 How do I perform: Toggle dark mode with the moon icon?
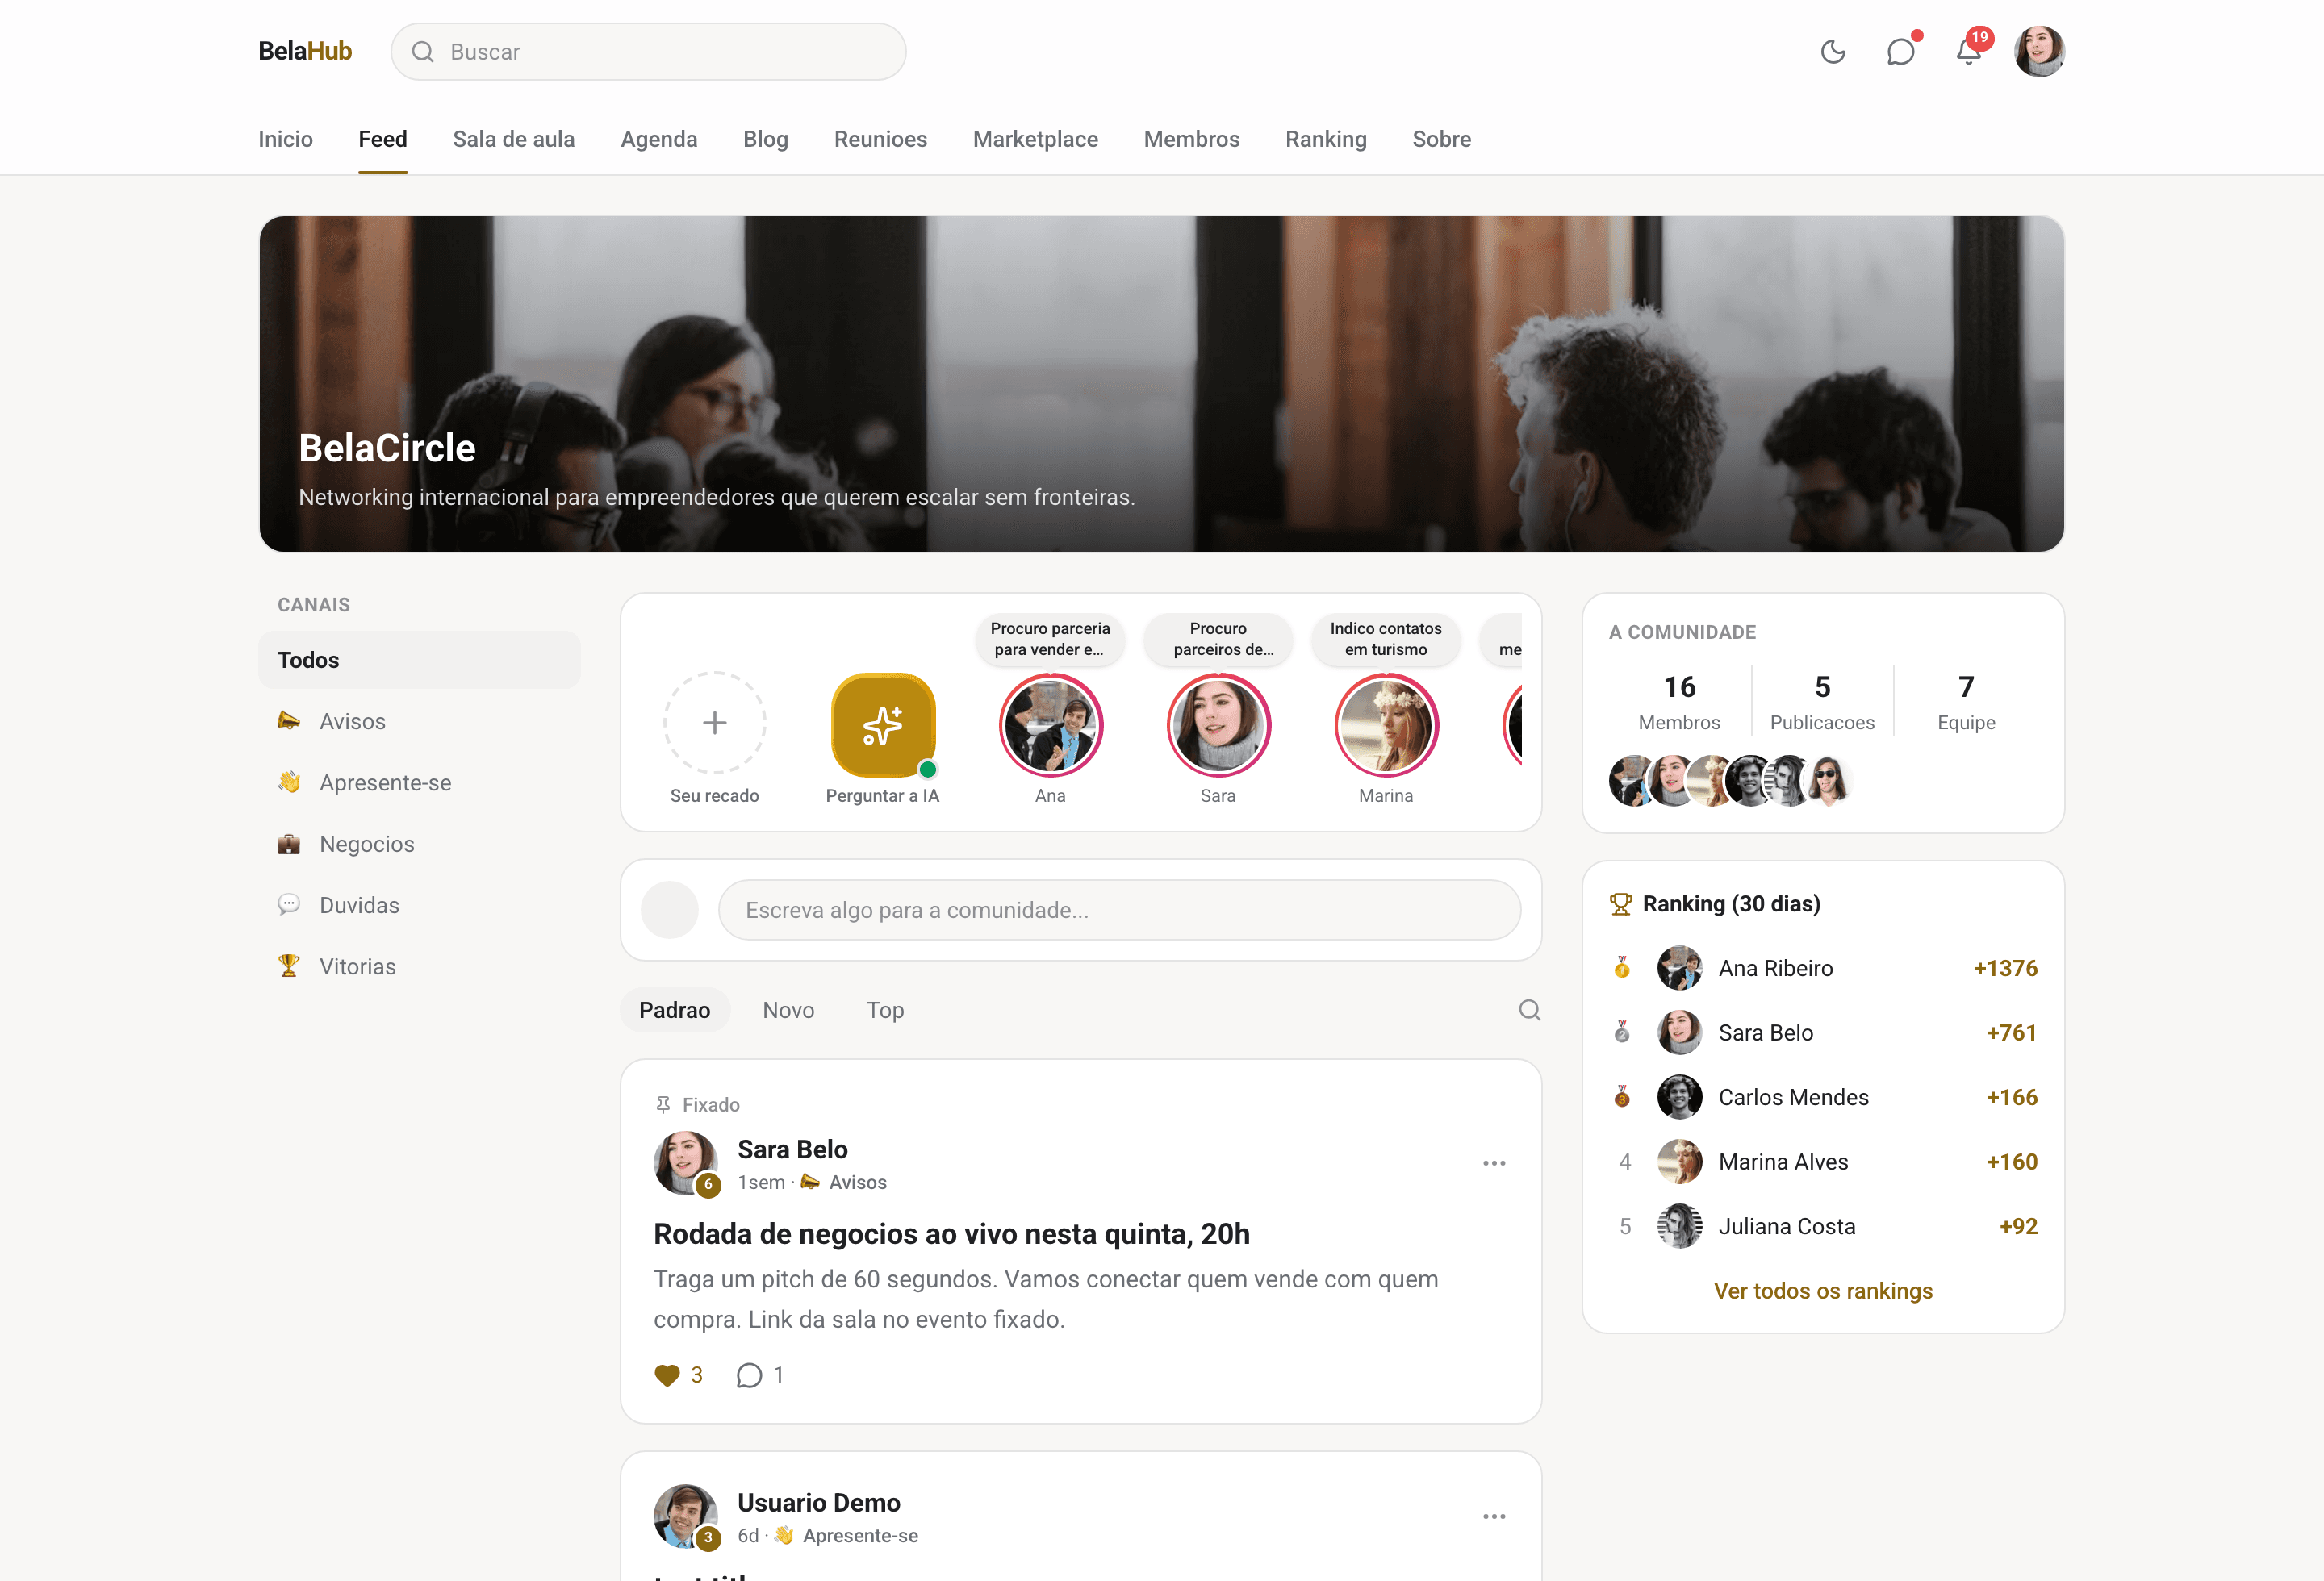click(x=1832, y=52)
